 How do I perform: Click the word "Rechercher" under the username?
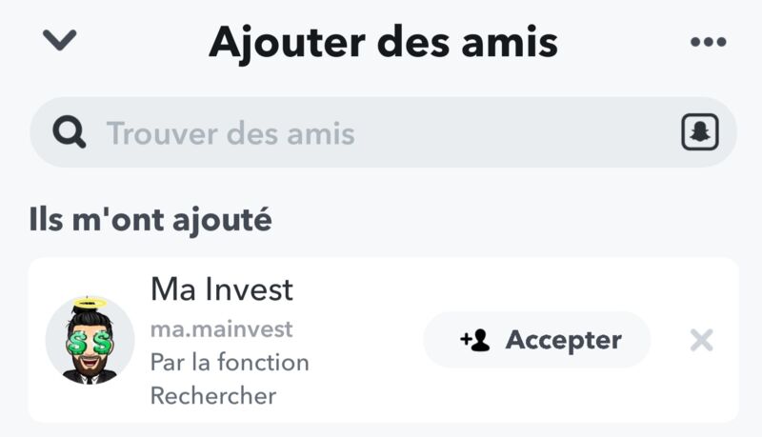coord(213,396)
